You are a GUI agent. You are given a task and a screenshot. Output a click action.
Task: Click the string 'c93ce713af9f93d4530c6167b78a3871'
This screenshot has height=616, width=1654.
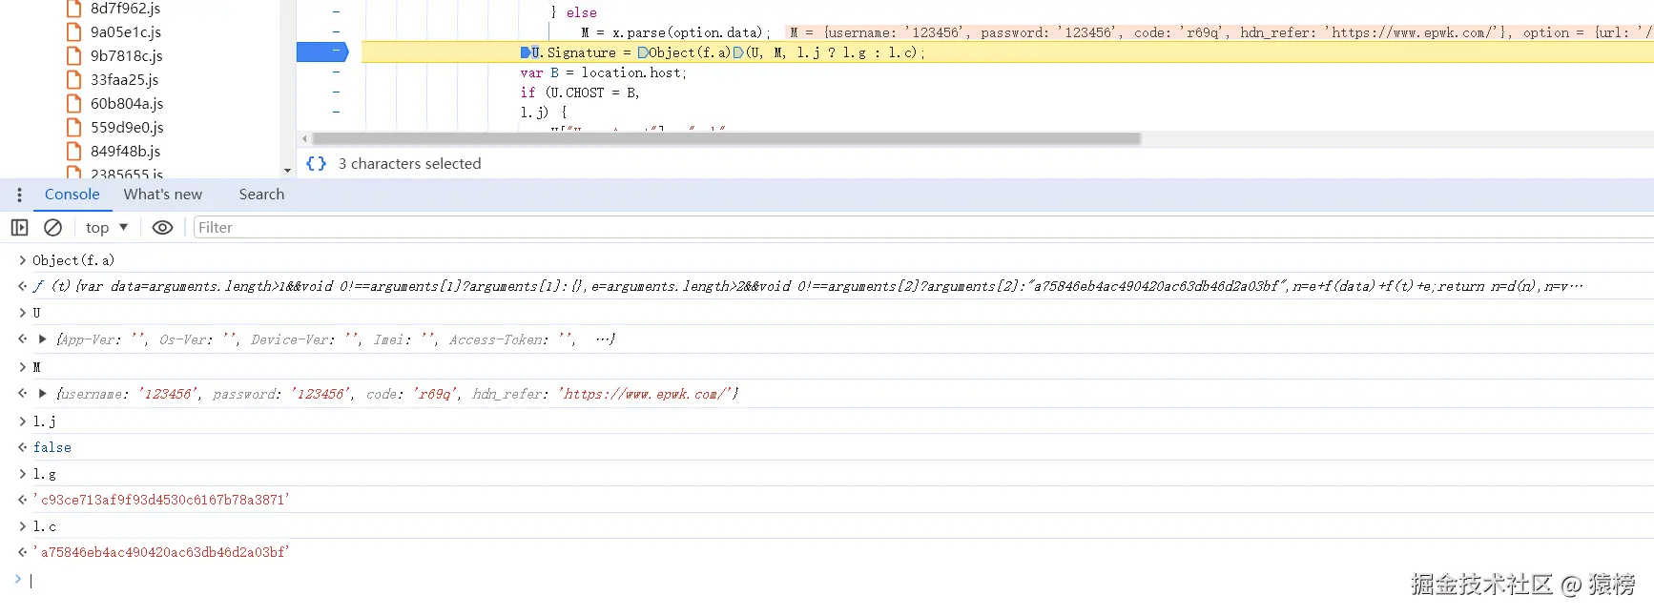(161, 500)
